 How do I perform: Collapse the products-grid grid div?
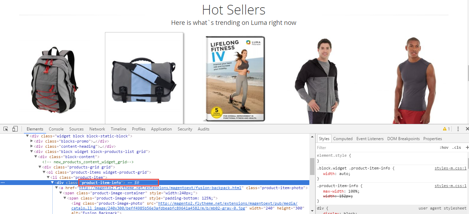coord(40,167)
